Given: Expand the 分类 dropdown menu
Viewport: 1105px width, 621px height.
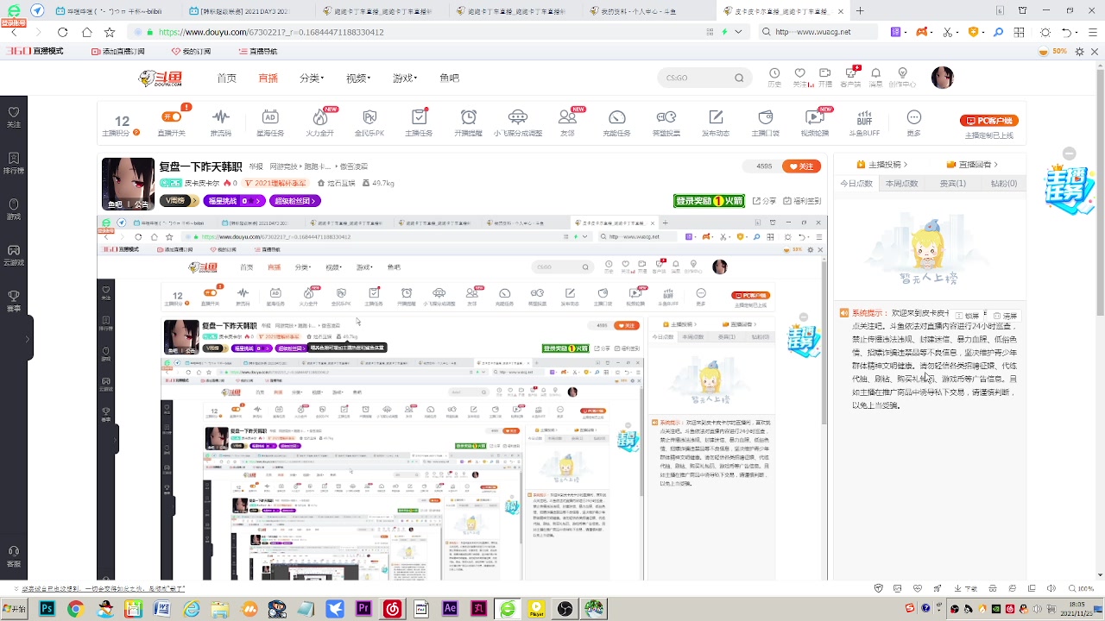Looking at the screenshot, I should 312,78.
